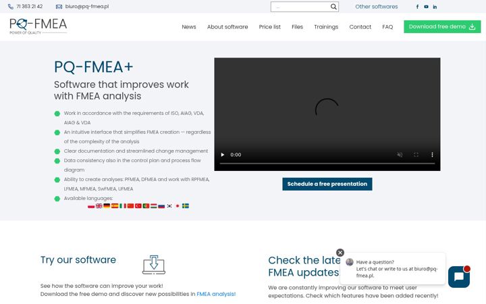Go to the PQ-FMEA logo homepage
The image size is (486, 304).
pyautogui.click(x=38, y=26)
